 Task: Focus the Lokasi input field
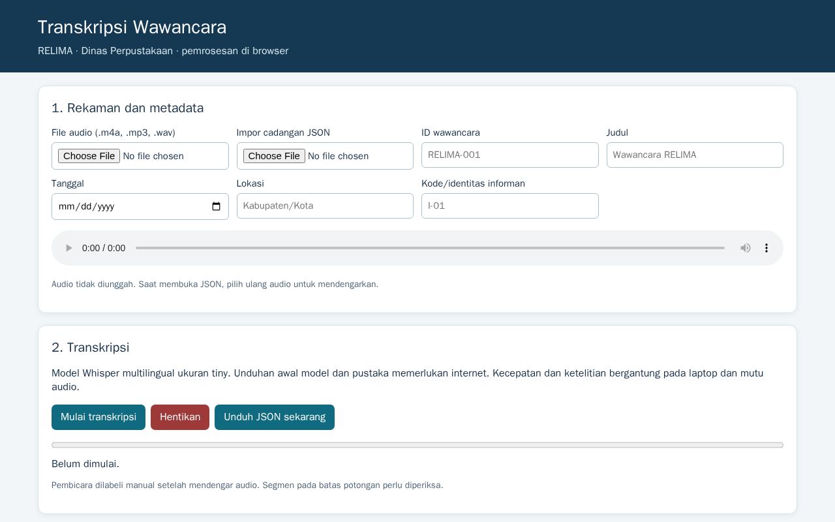(325, 206)
